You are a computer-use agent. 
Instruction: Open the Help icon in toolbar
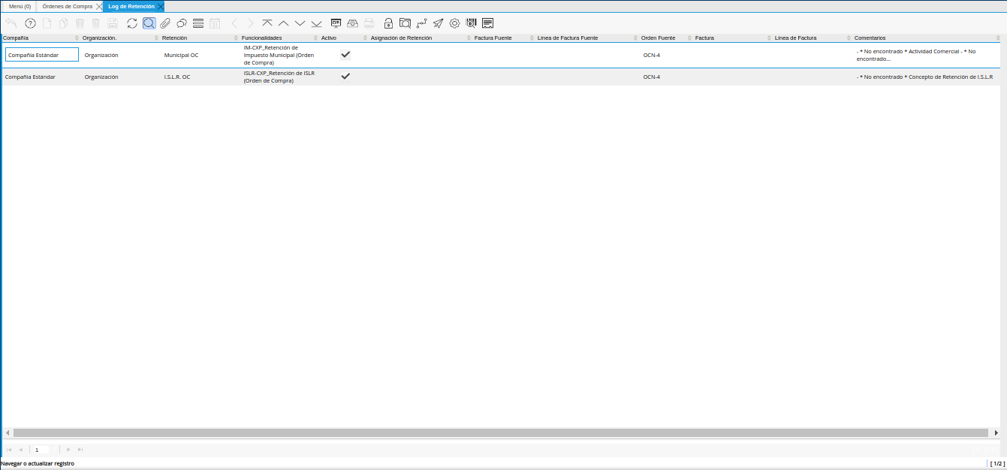[x=30, y=23]
